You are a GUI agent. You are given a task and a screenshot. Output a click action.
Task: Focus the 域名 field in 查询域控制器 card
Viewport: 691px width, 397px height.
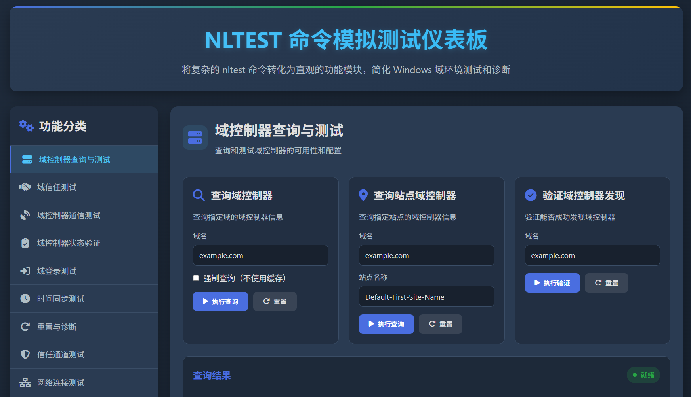[x=261, y=255]
